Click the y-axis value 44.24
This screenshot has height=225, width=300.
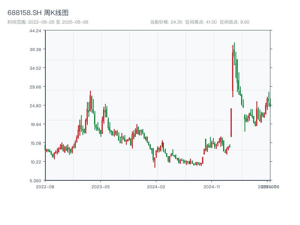[x=35, y=31]
